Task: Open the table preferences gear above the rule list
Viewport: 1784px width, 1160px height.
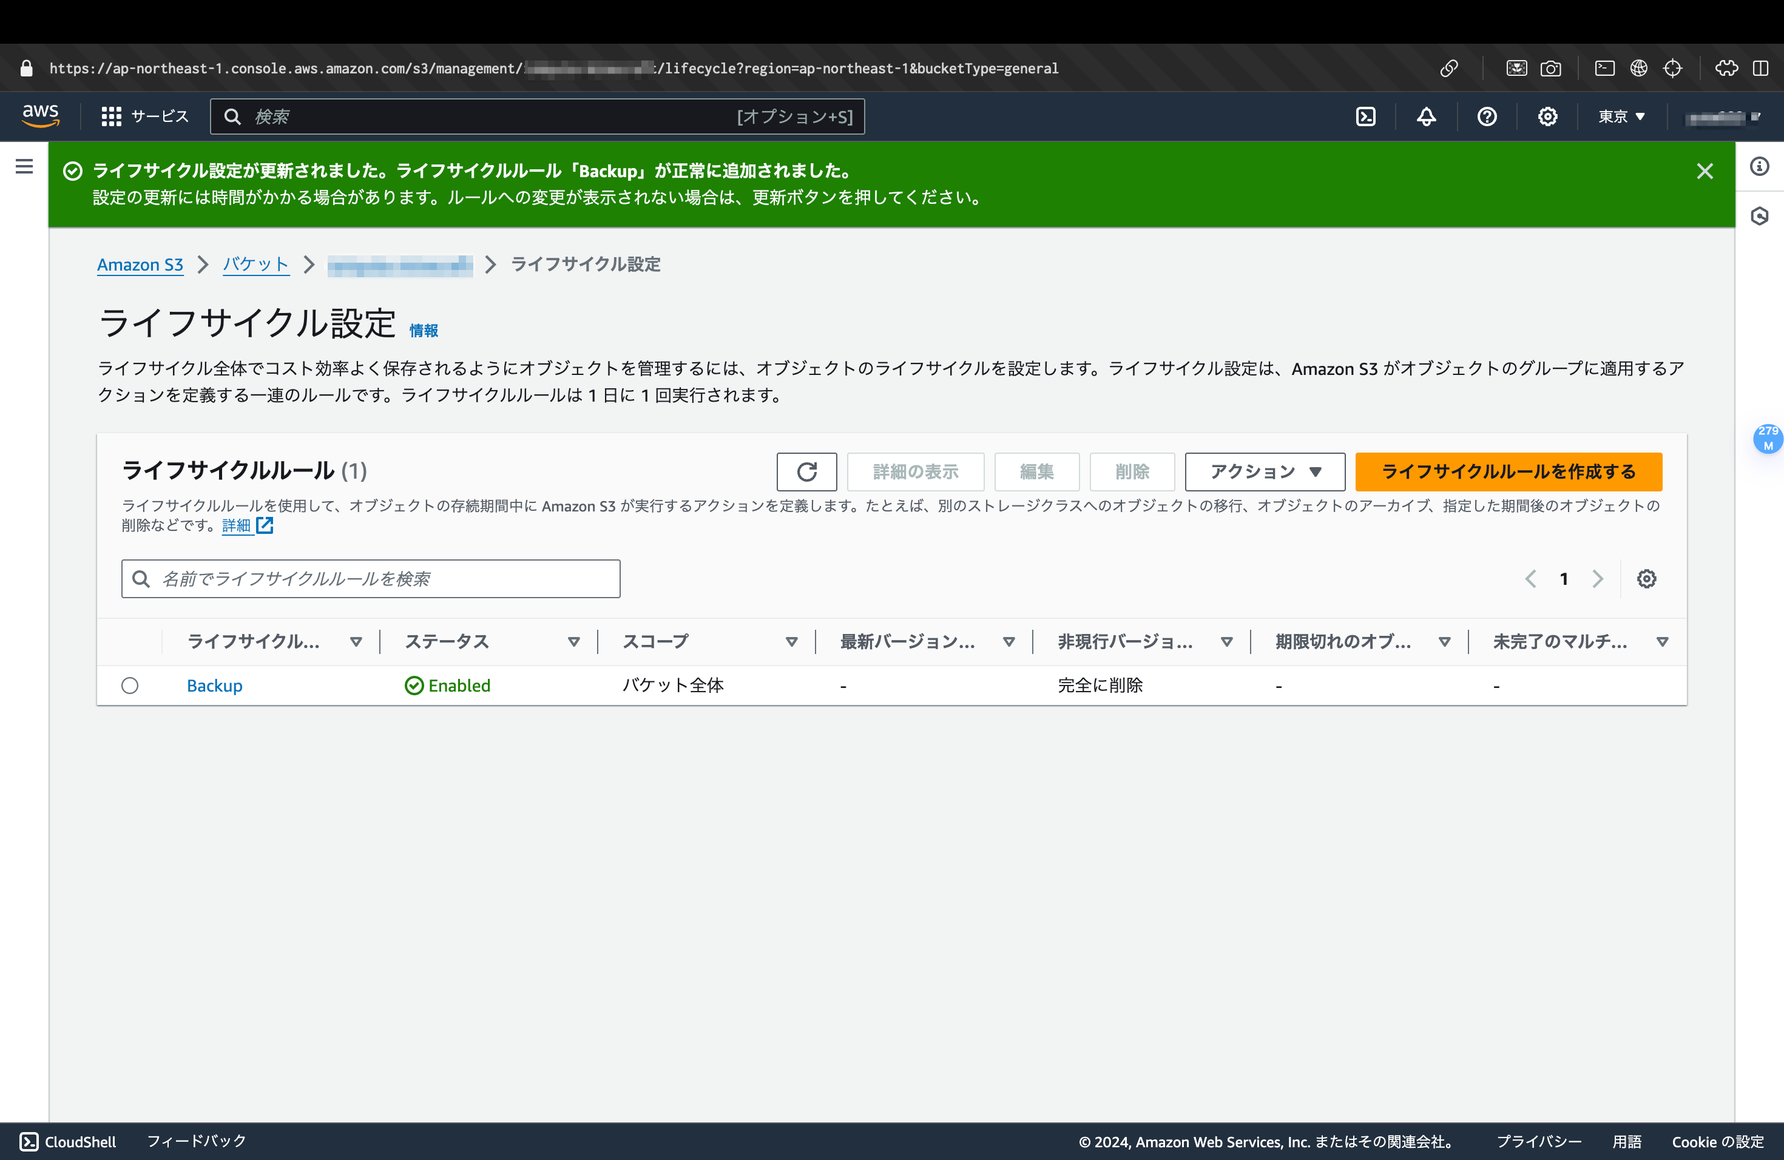Action: tap(1646, 578)
